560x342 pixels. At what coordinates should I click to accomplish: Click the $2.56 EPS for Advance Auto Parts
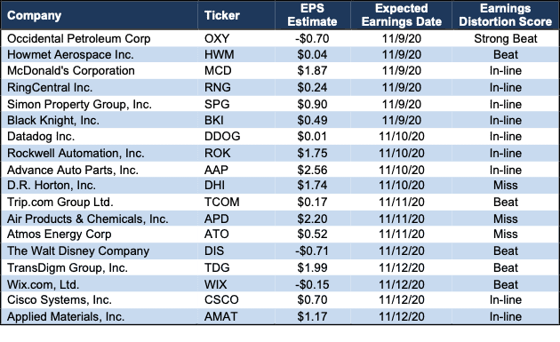(x=312, y=170)
